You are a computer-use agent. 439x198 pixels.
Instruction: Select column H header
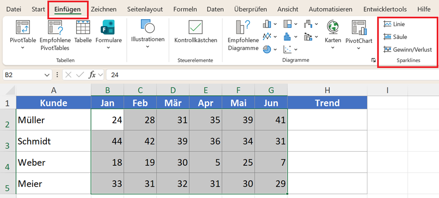(x=327, y=90)
